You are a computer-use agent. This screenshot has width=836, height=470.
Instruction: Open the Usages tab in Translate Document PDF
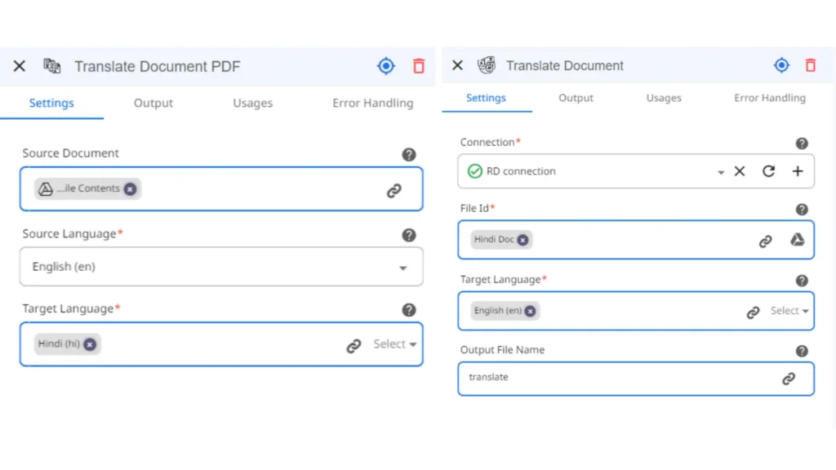[253, 103]
